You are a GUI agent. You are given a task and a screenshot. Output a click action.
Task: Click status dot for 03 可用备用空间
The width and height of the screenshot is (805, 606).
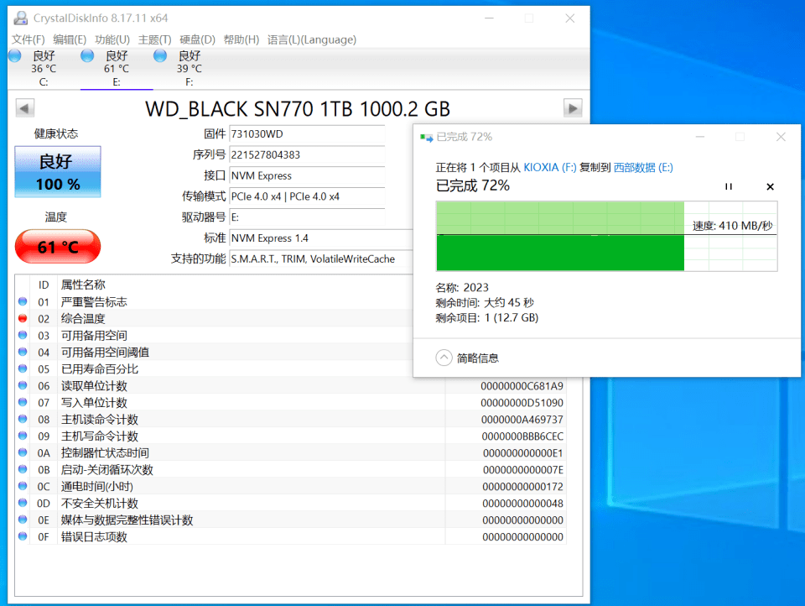23,335
